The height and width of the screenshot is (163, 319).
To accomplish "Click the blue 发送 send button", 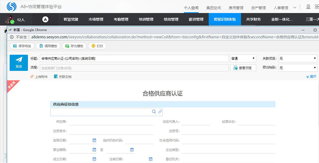I will (19, 63).
